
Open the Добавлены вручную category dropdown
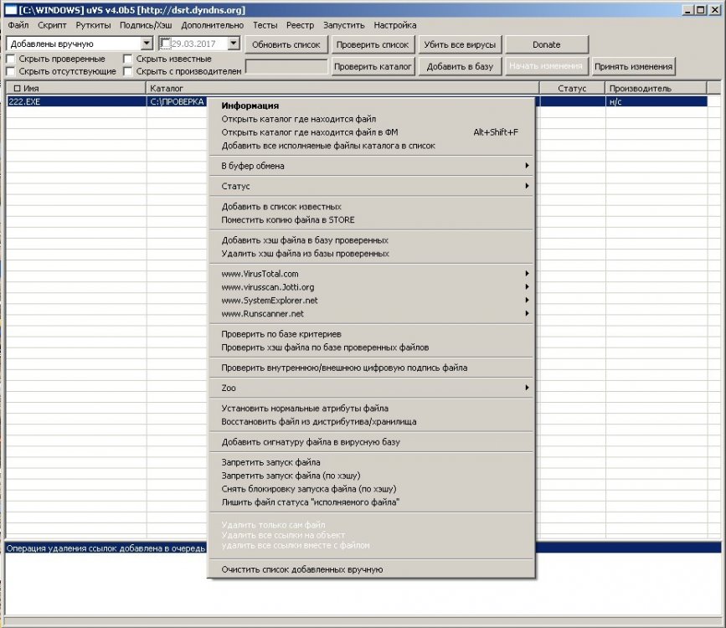tap(147, 44)
